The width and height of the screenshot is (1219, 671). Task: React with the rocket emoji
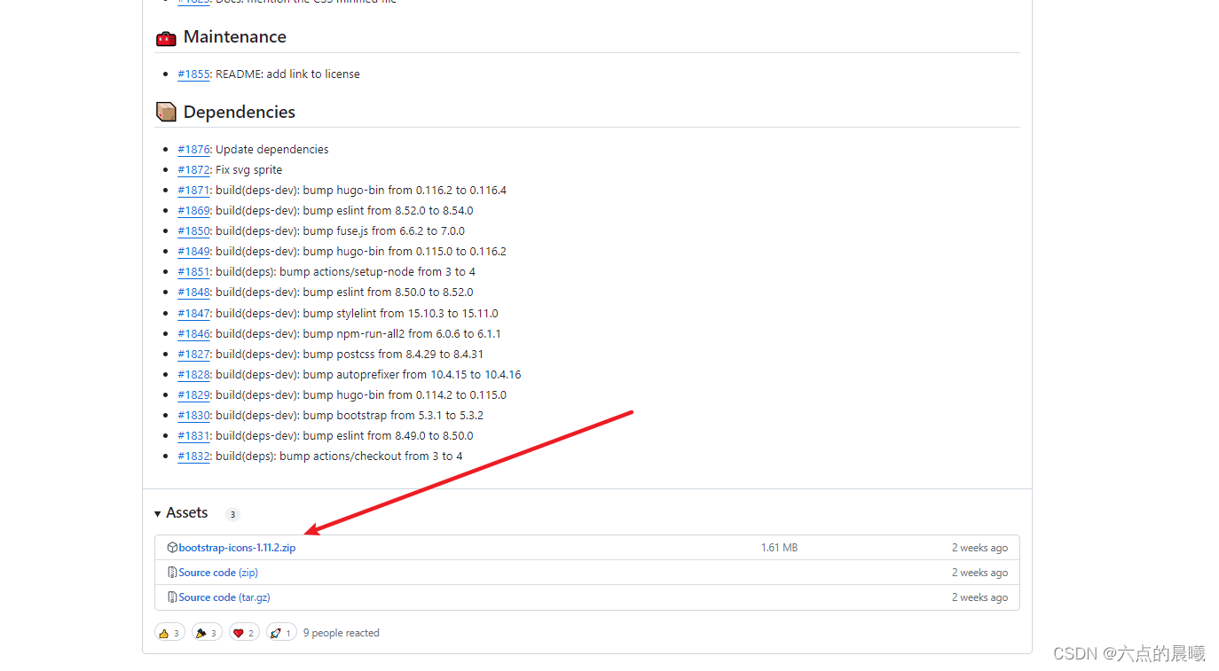[x=281, y=633]
